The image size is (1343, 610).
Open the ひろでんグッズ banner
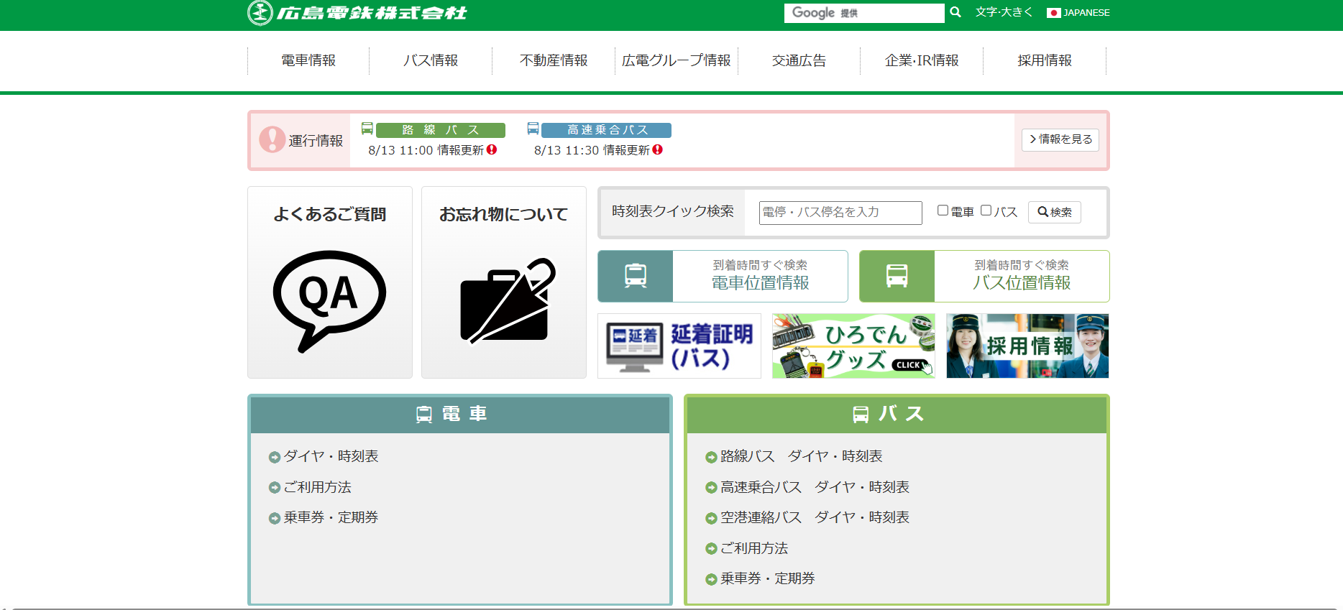(853, 346)
